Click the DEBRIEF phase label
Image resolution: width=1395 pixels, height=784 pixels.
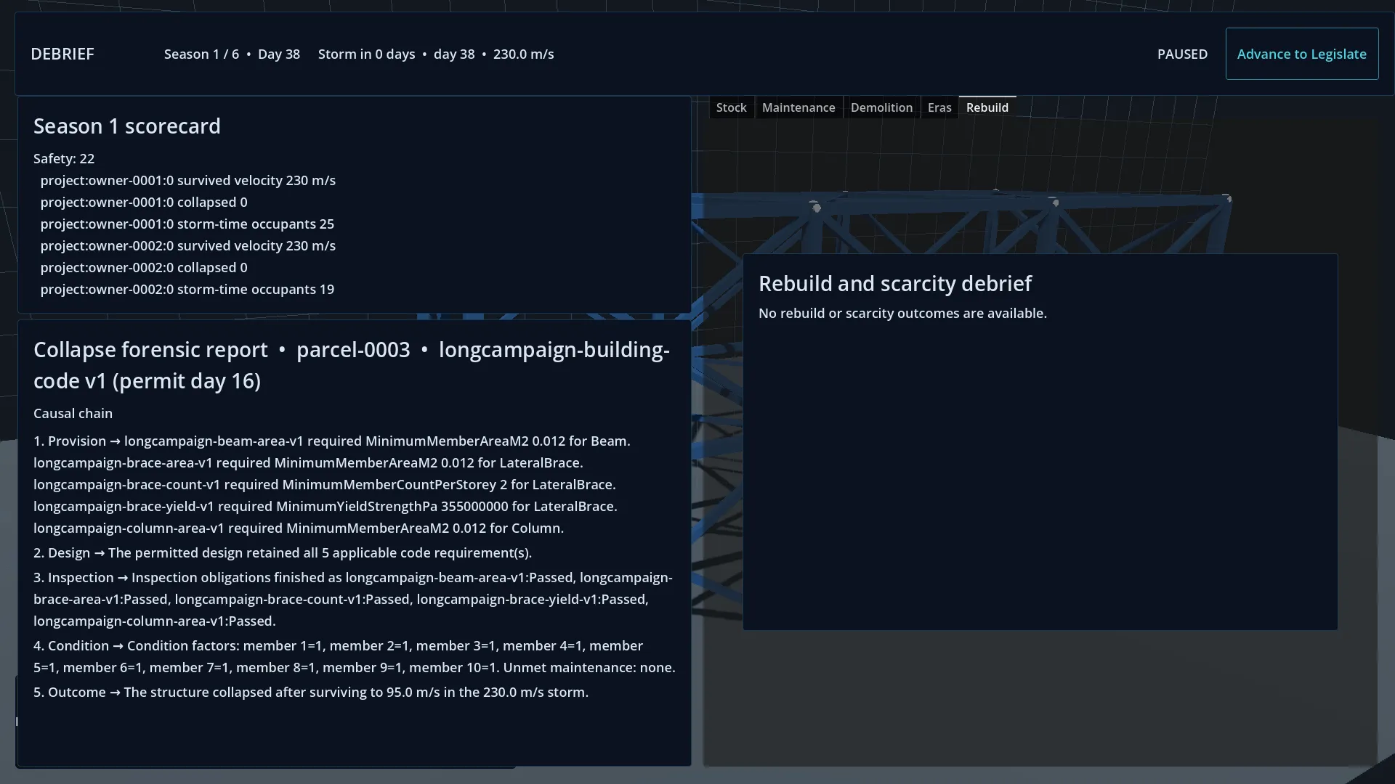click(x=62, y=54)
